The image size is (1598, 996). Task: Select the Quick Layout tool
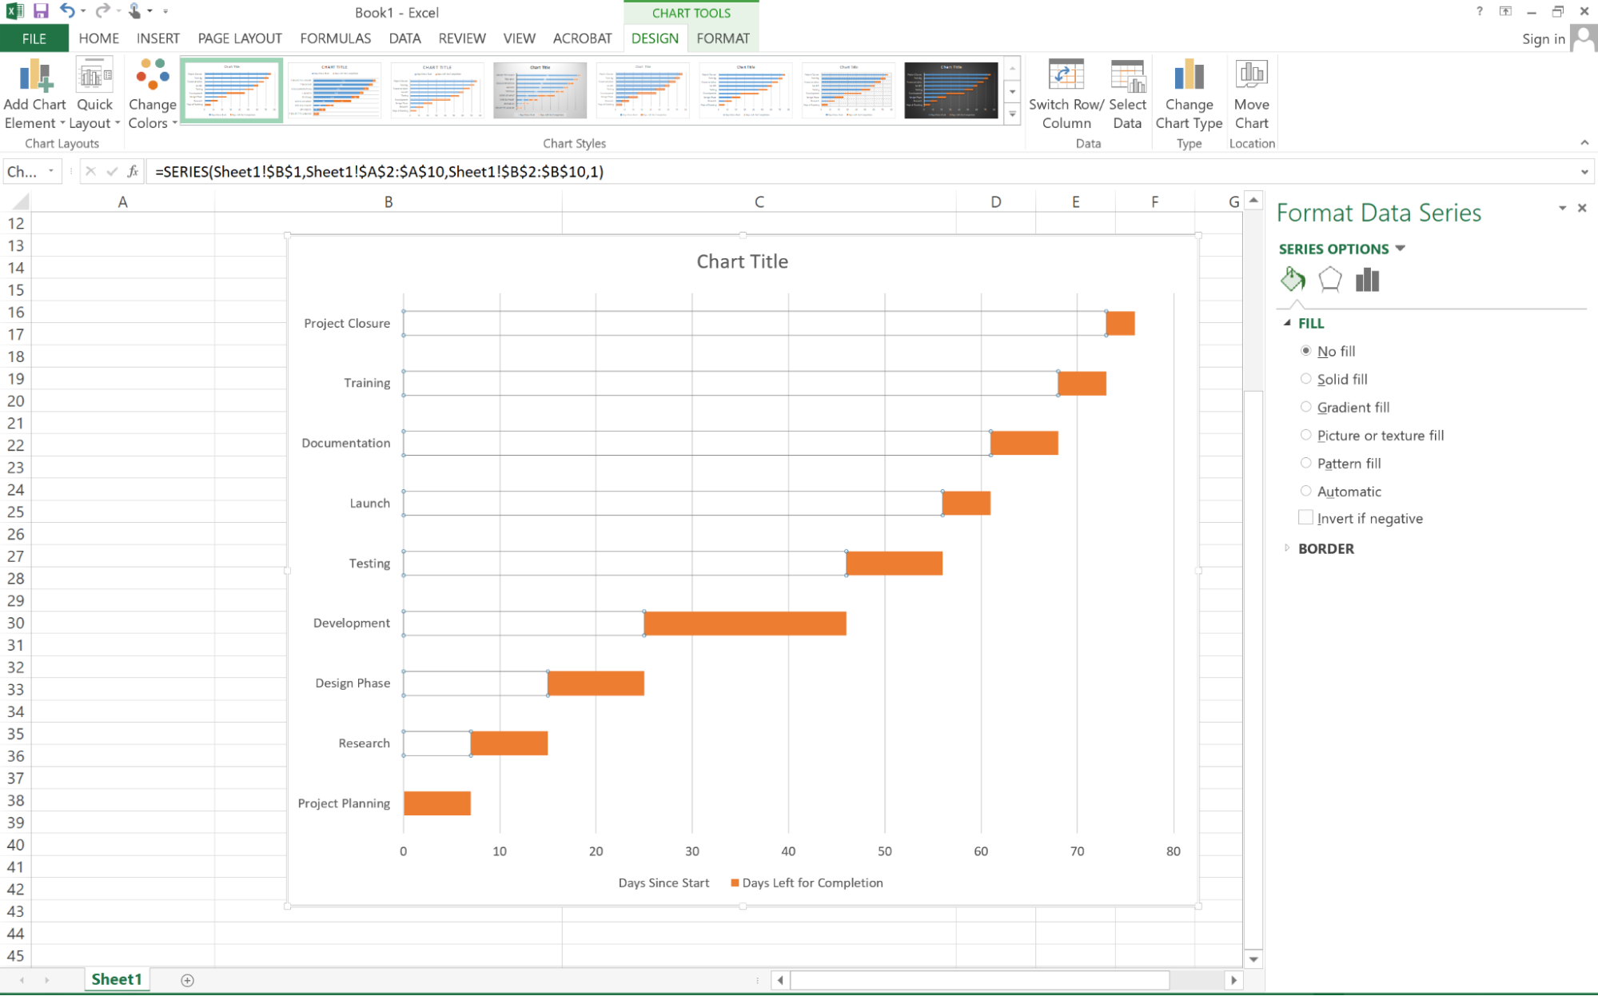pos(94,94)
